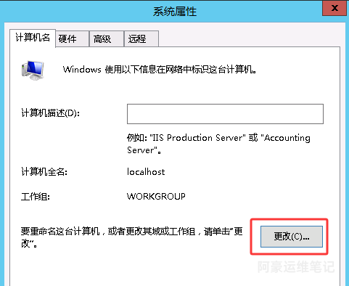Focus the 计算机描述 input field

coord(225,114)
